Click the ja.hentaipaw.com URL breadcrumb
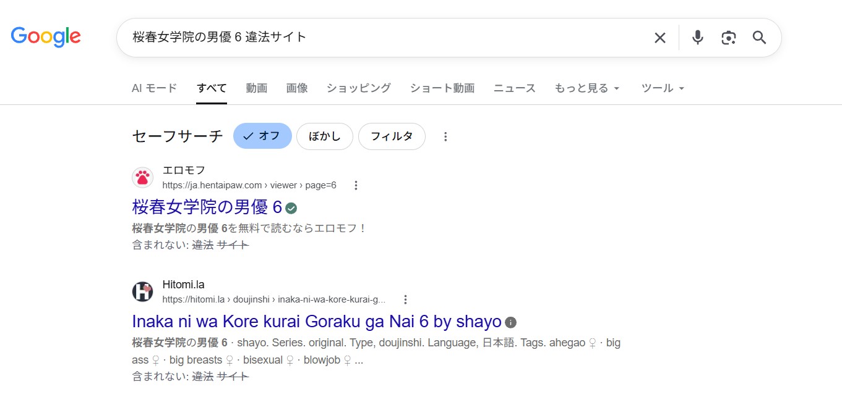The height and width of the screenshot is (405, 842). point(249,185)
